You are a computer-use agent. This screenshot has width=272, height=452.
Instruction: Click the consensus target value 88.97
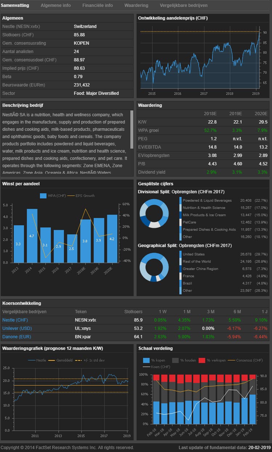(79, 60)
